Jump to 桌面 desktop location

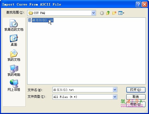pyautogui.click(x=14, y=40)
